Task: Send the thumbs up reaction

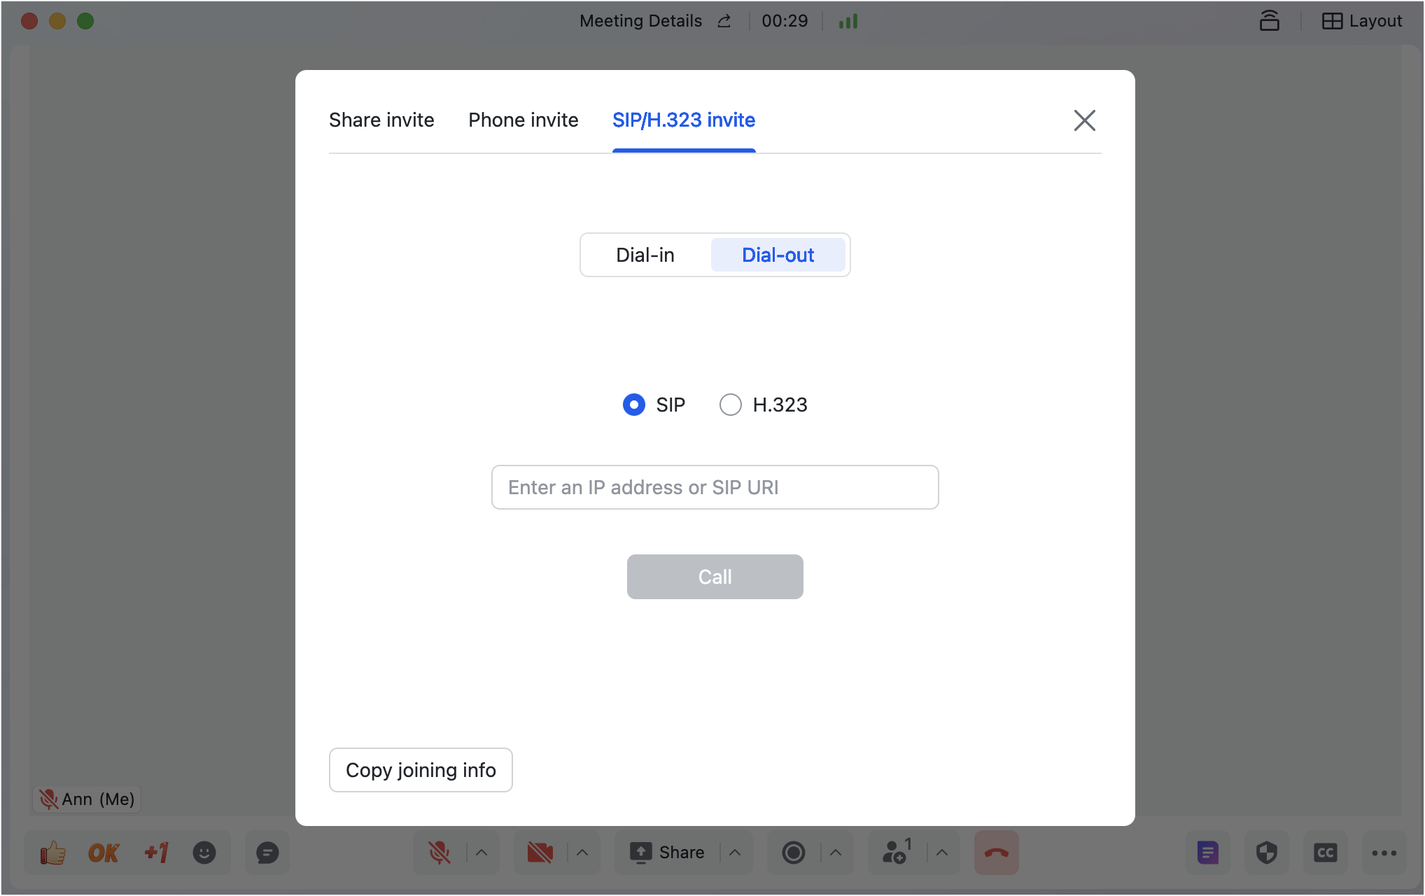Action: [x=52, y=853]
